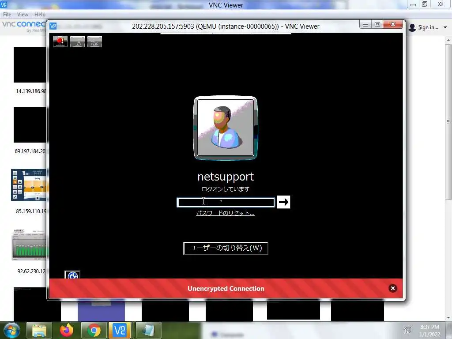This screenshot has width=452, height=339.
Task: Click the ユーザーの切り替え(W) button
Action: [226, 248]
